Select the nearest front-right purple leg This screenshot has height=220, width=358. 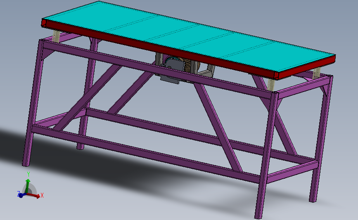tap(266, 155)
